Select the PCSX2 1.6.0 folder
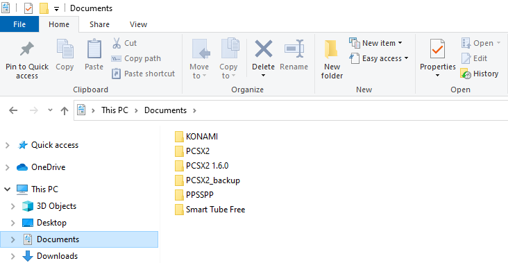 coord(201,166)
